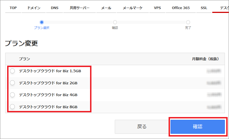Open the 共用サーバー tab
This screenshot has width=229, height=139.
click(80, 8)
